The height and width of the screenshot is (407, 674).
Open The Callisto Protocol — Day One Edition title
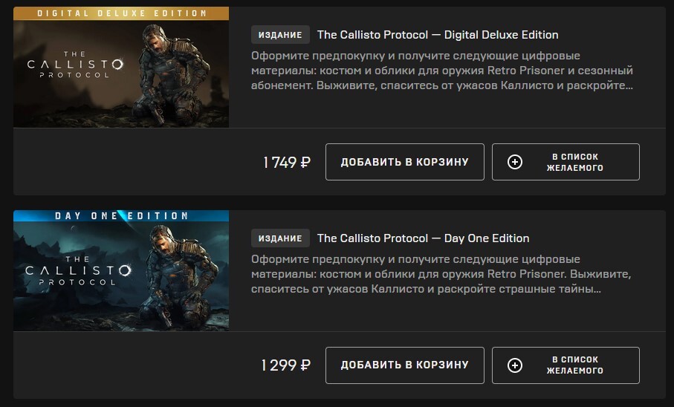pos(423,238)
